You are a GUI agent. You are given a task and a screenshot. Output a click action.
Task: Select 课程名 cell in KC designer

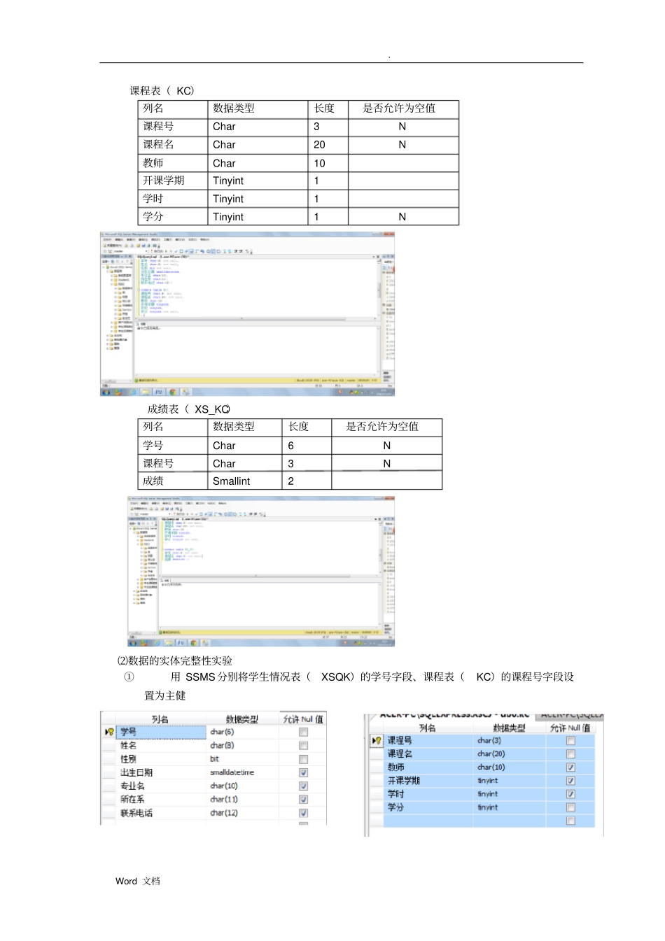click(428, 753)
